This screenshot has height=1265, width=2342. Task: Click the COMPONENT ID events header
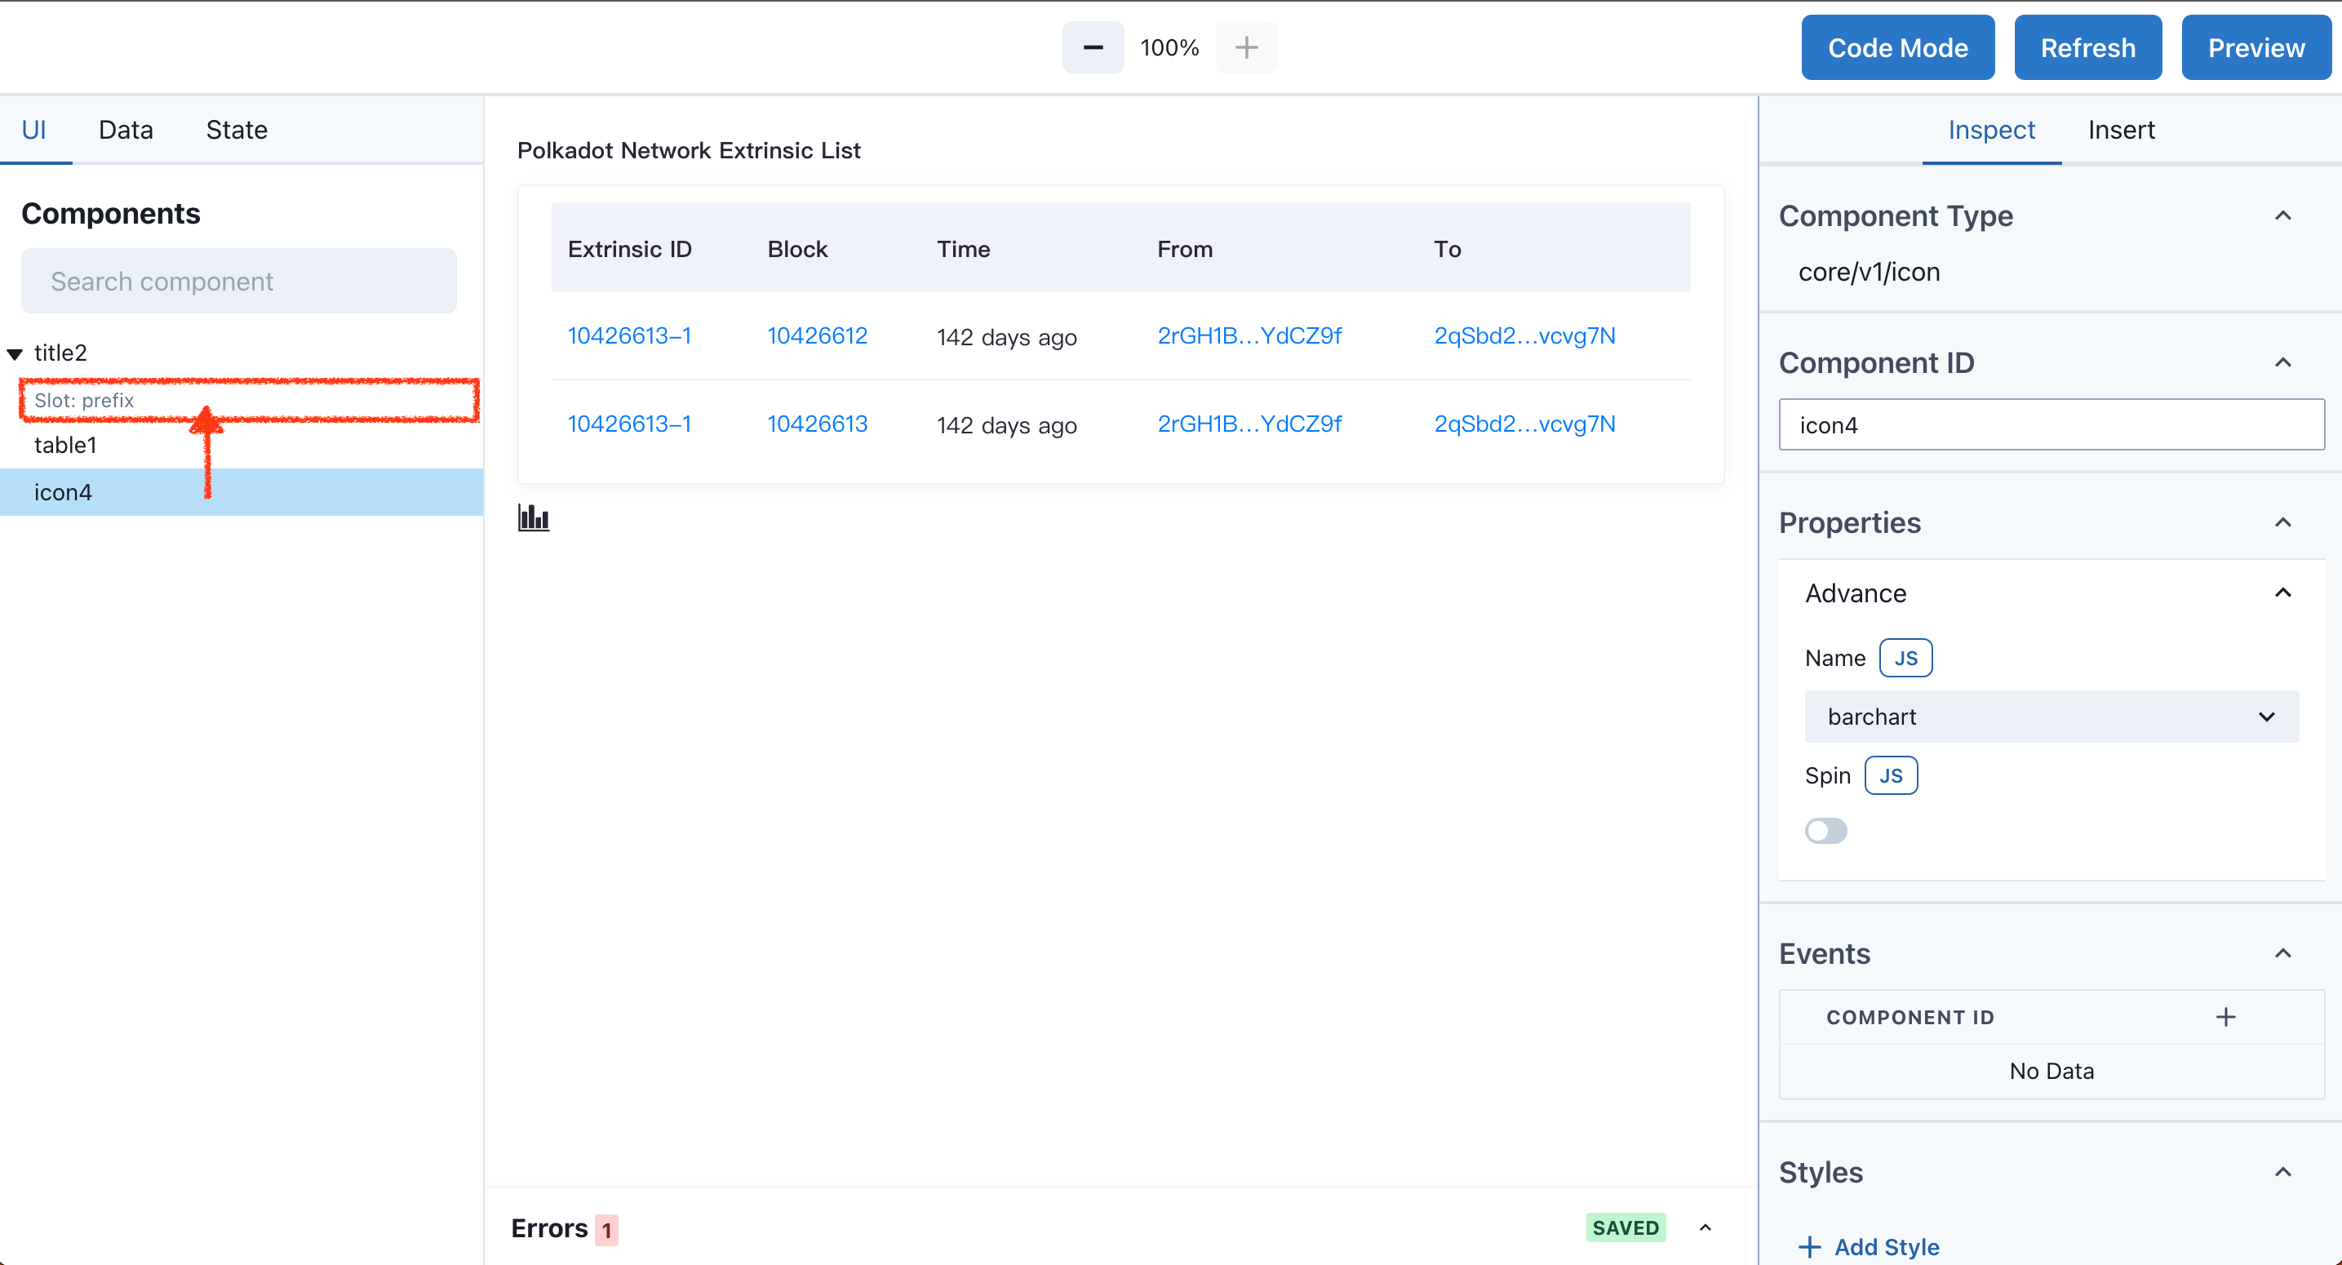click(x=1910, y=1018)
